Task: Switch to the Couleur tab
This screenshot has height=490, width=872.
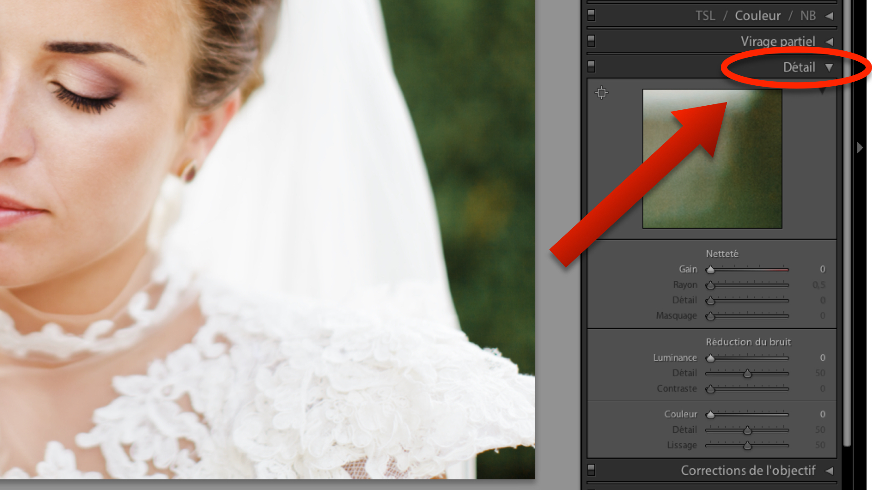Action: coord(758,16)
